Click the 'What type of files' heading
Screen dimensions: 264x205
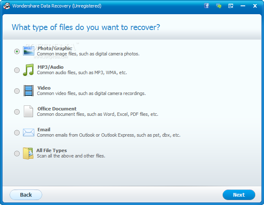(x=86, y=27)
